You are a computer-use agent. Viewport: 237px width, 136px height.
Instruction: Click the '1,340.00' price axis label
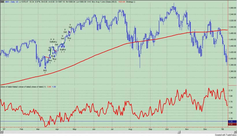(232, 78)
